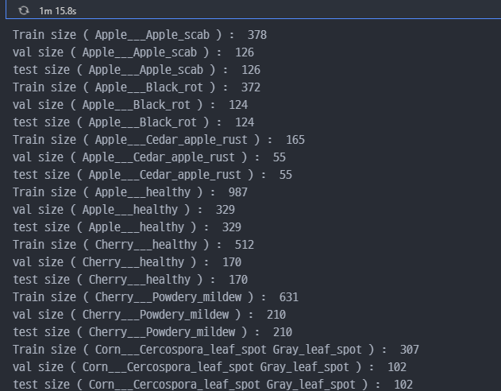Screen dimensions: 501x391
Task: Select line Train size Apple___Cedar_apple_rust 165
Action: 159,140
